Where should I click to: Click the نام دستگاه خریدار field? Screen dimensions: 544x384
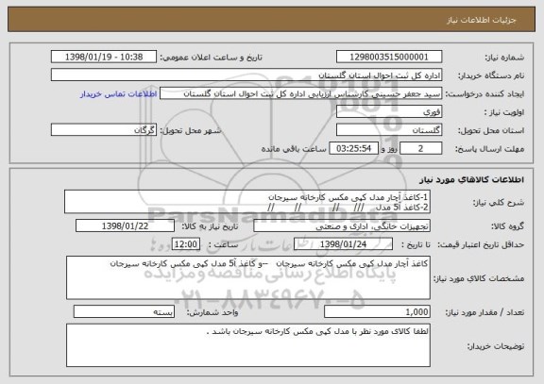pos(246,75)
